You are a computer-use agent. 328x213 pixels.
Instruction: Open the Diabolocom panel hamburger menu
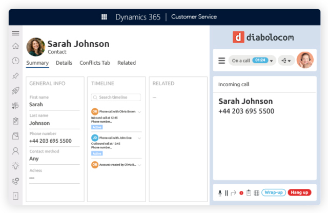point(222,61)
